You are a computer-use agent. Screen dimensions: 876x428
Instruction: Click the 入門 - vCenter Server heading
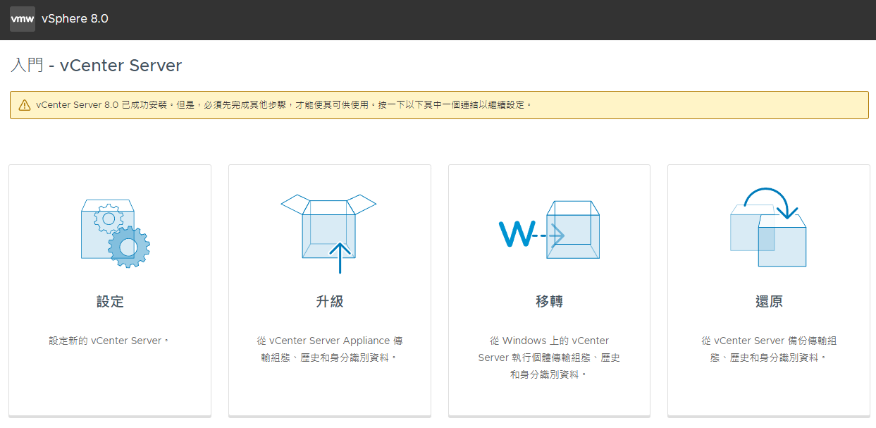tap(97, 66)
